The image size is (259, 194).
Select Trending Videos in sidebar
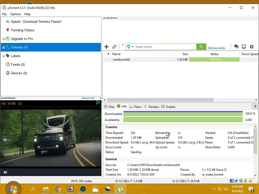pyautogui.click(x=23, y=30)
